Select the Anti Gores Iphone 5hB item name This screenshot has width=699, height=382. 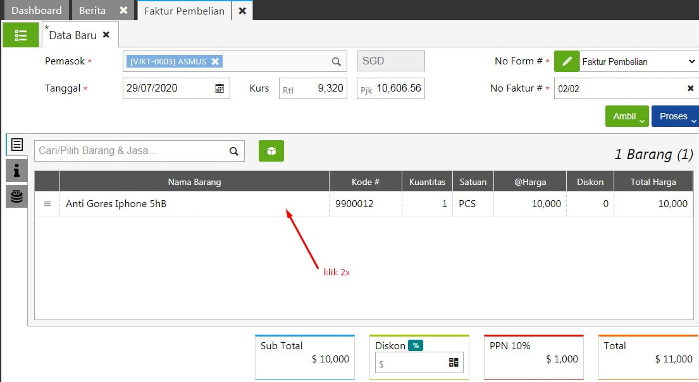tap(116, 204)
